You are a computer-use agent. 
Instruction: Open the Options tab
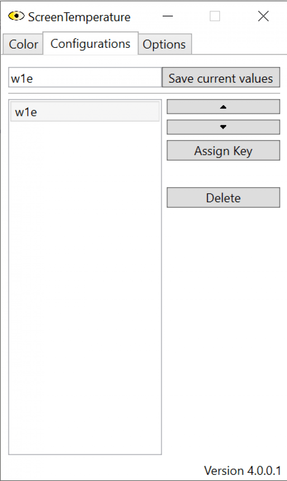pyautogui.click(x=164, y=44)
